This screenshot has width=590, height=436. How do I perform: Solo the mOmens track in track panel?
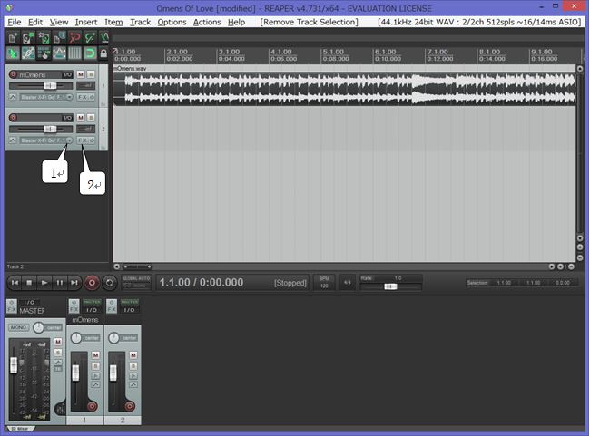click(90, 73)
